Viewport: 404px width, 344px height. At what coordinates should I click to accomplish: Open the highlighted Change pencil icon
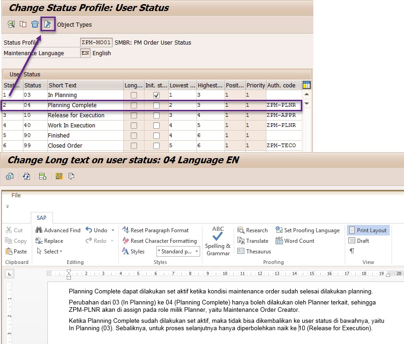(x=48, y=24)
